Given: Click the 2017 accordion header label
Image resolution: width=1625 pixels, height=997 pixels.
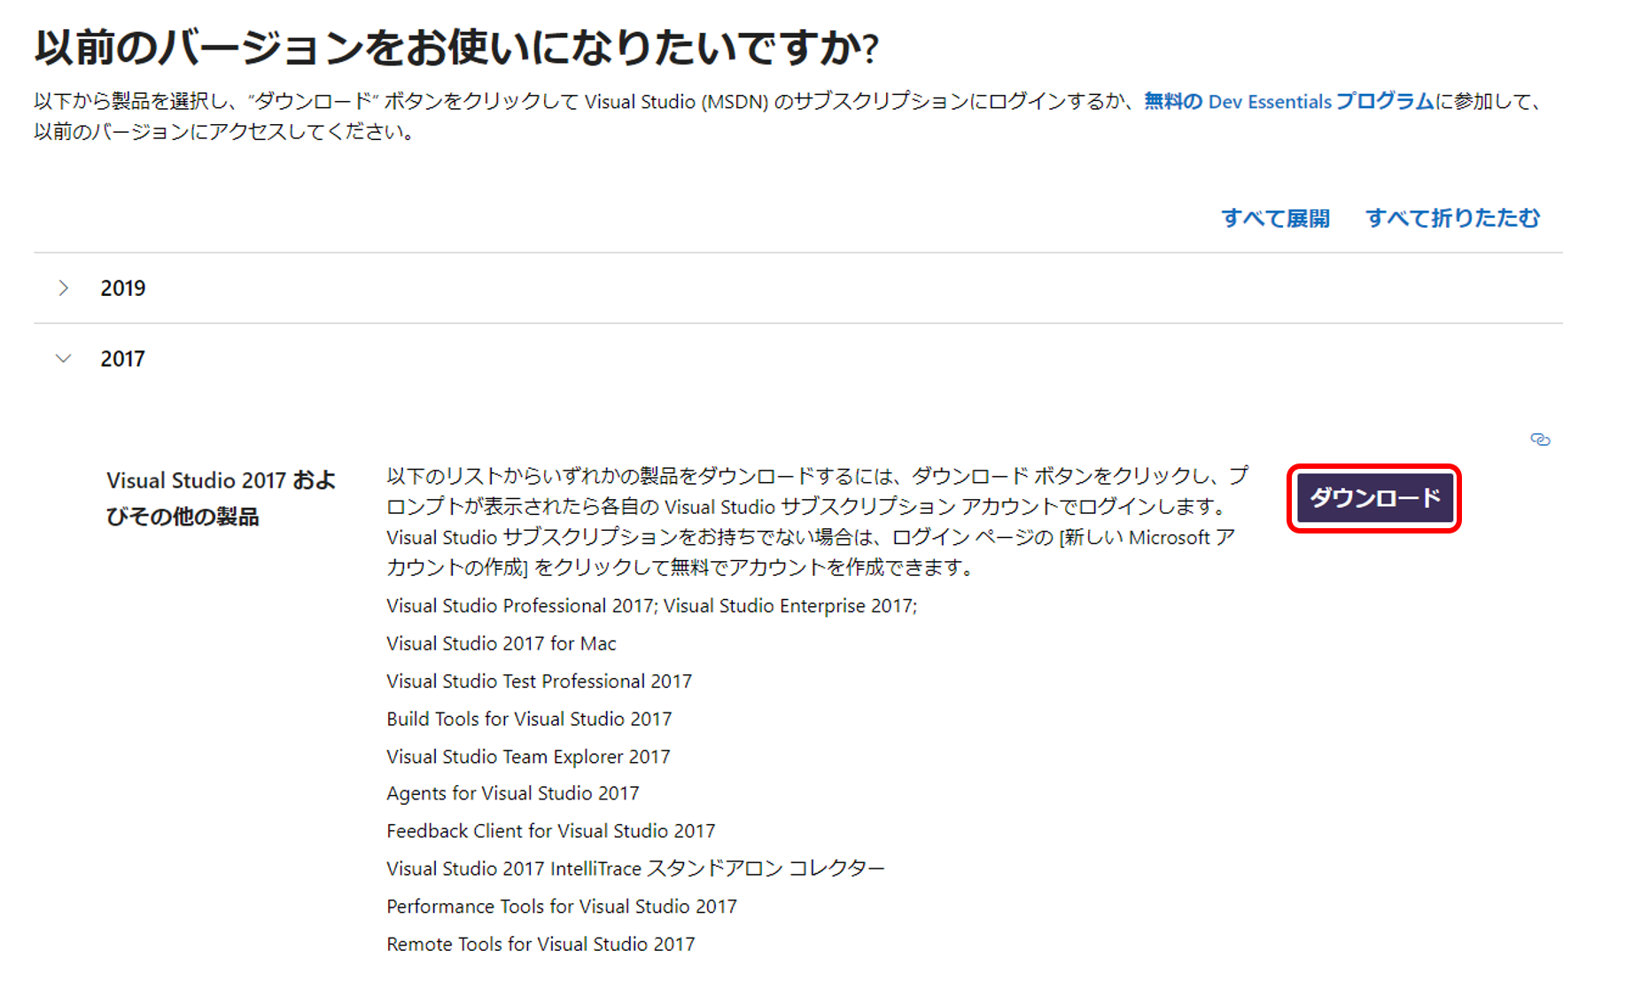Looking at the screenshot, I should click(122, 359).
